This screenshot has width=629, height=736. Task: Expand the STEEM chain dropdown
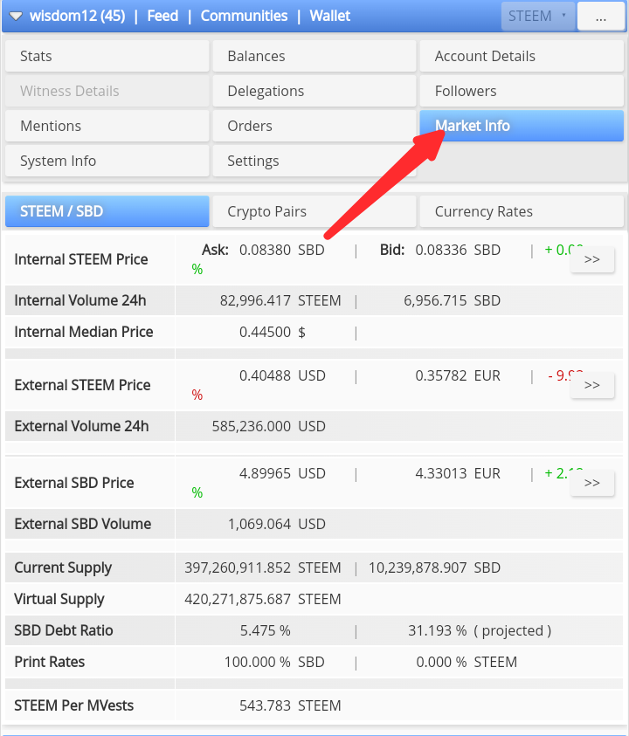pyautogui.click(x=538, y=16)
